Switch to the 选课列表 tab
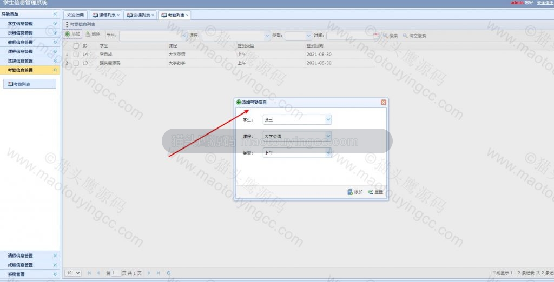The height and width of the screenshot is (282, 554). 141,15
